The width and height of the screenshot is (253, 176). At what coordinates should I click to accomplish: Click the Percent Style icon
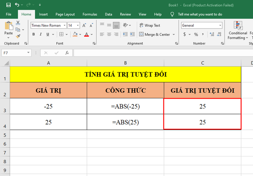196,34
